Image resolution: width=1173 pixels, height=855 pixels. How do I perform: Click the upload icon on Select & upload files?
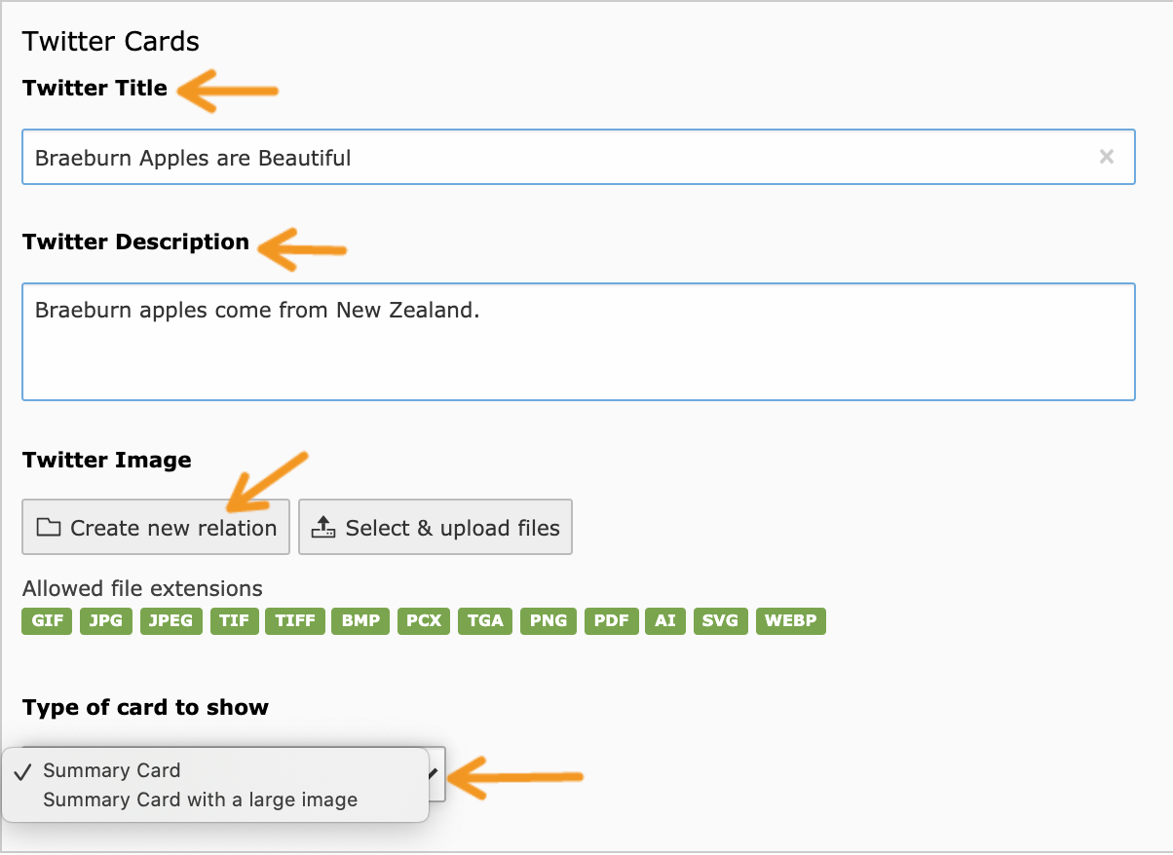tap(322, 528)
